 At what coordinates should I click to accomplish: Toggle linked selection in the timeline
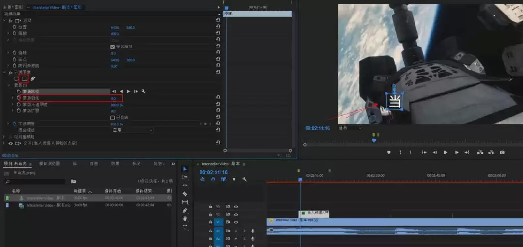click(223, 179)
